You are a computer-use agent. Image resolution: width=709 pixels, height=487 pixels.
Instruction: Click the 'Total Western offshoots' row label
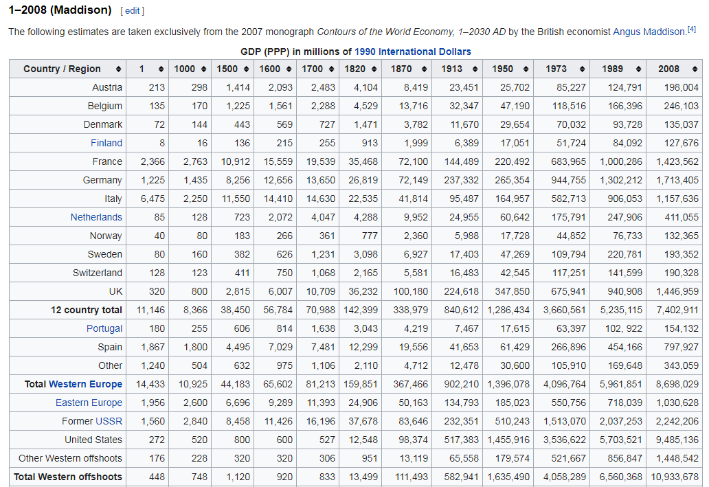coord(68,477)
